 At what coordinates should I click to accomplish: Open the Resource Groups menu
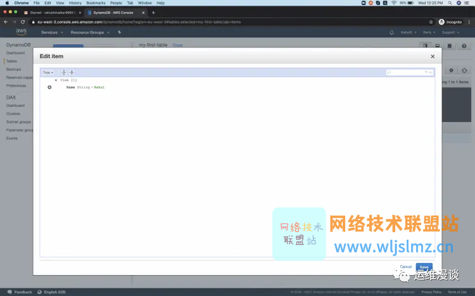[90, 32]
